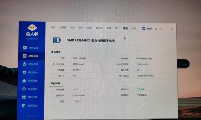This screenshot has height=120, width=201.
Task: Switch to the 处理器 processor tab
Action: (x=63, y=27)
